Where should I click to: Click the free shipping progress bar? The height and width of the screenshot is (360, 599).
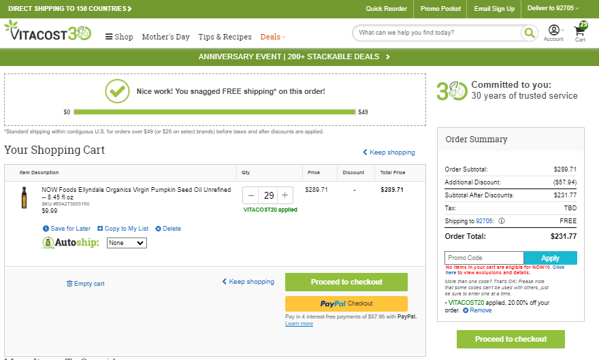pos(214,112)
